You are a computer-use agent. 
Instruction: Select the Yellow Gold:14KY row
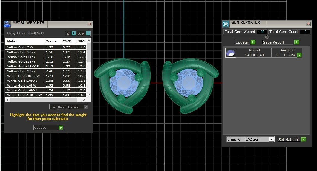coord(46,57)
